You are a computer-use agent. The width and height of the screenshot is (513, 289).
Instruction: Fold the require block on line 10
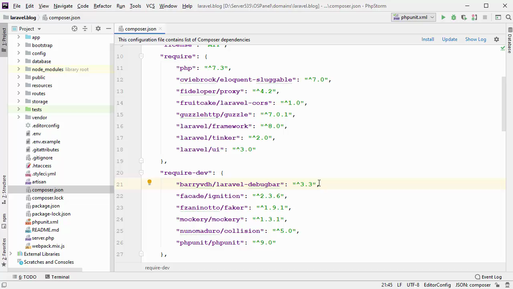tap(141, 56)
